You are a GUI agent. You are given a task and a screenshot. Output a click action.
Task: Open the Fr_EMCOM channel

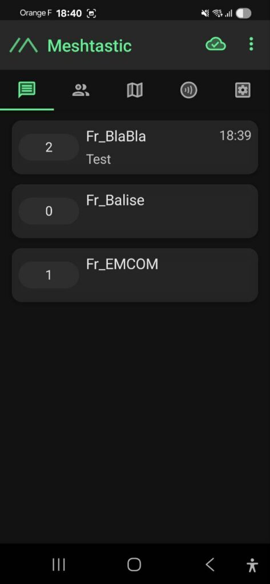pos(135,275)
